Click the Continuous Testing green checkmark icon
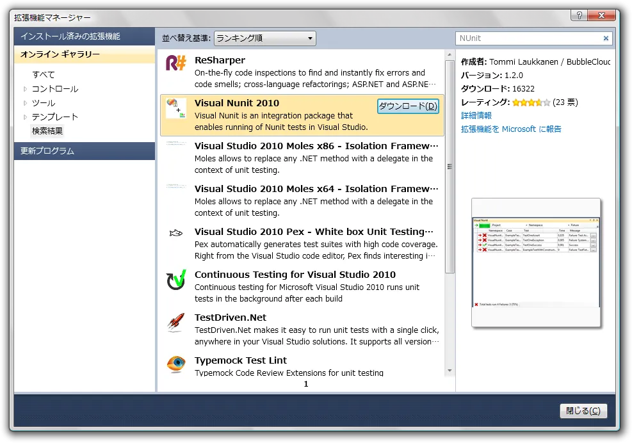The height and width of the screenshot is (443, 632). 176,280
